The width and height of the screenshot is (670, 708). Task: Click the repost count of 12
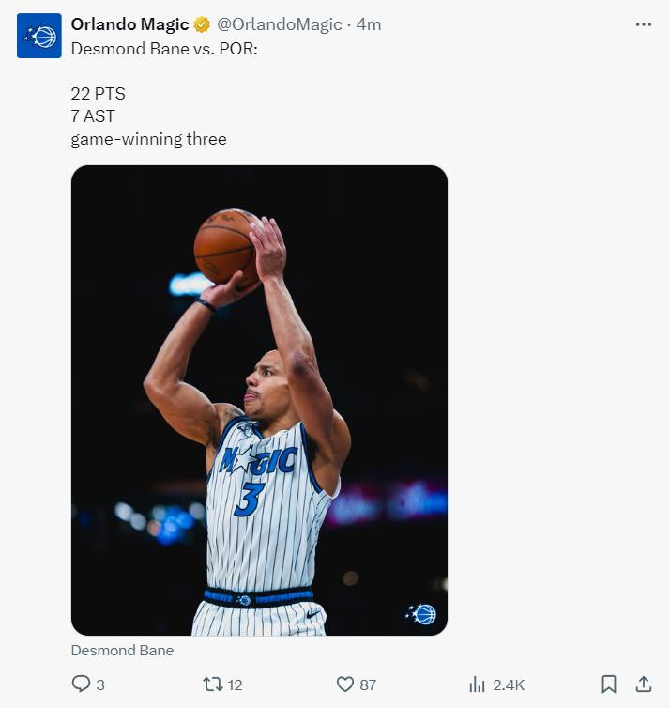point(235,685)
